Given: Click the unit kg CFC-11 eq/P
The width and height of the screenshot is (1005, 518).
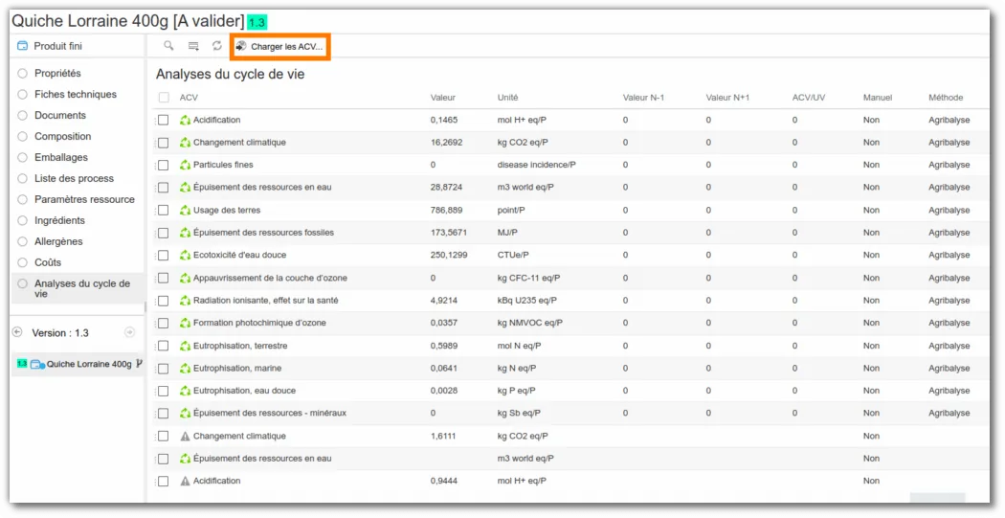Looking at the screenshot, I should 528,278.
